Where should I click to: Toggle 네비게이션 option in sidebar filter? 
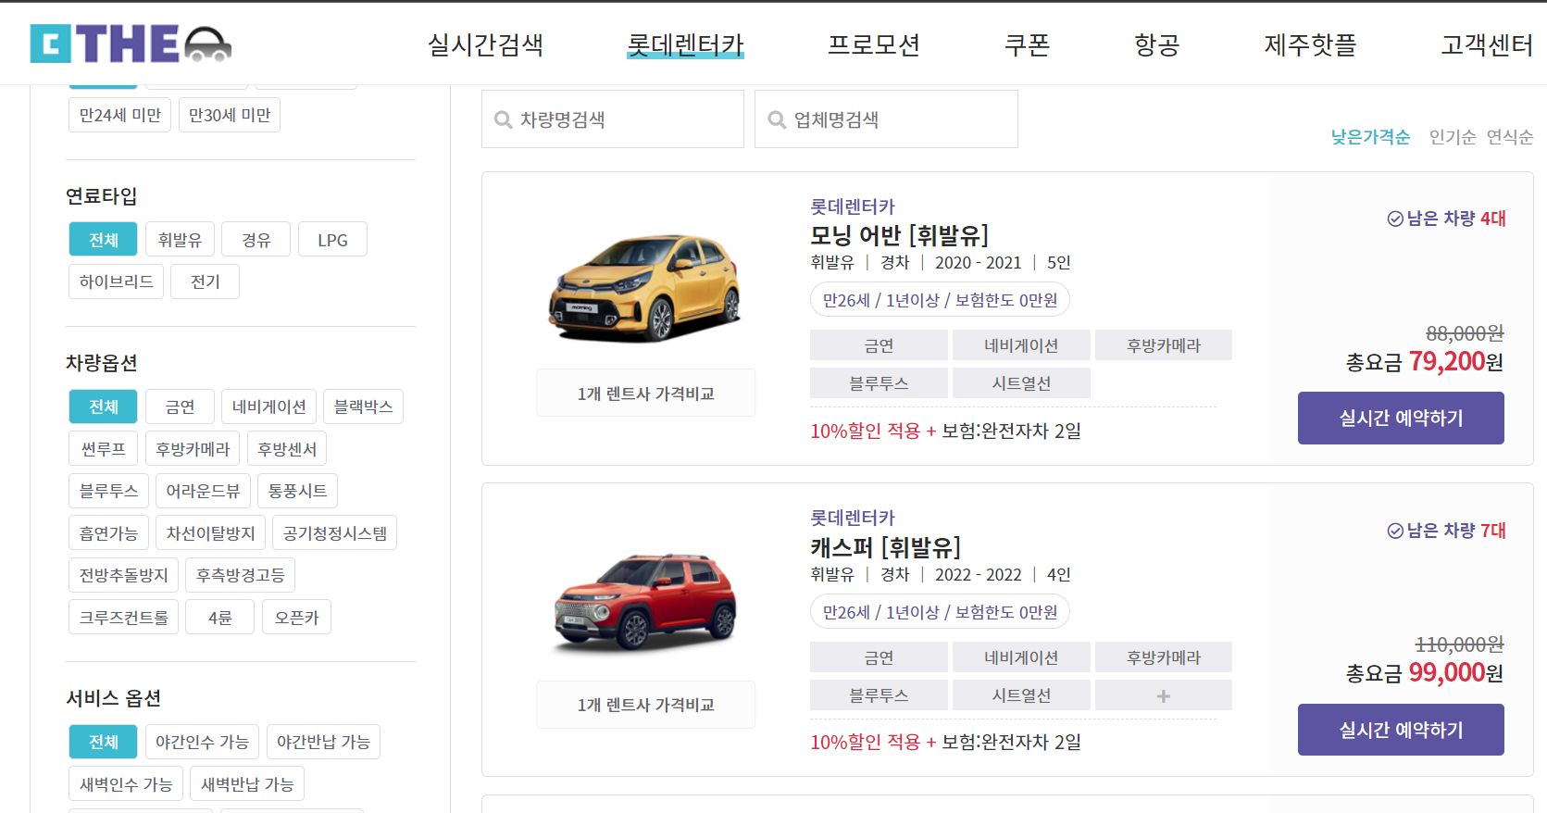268,406
